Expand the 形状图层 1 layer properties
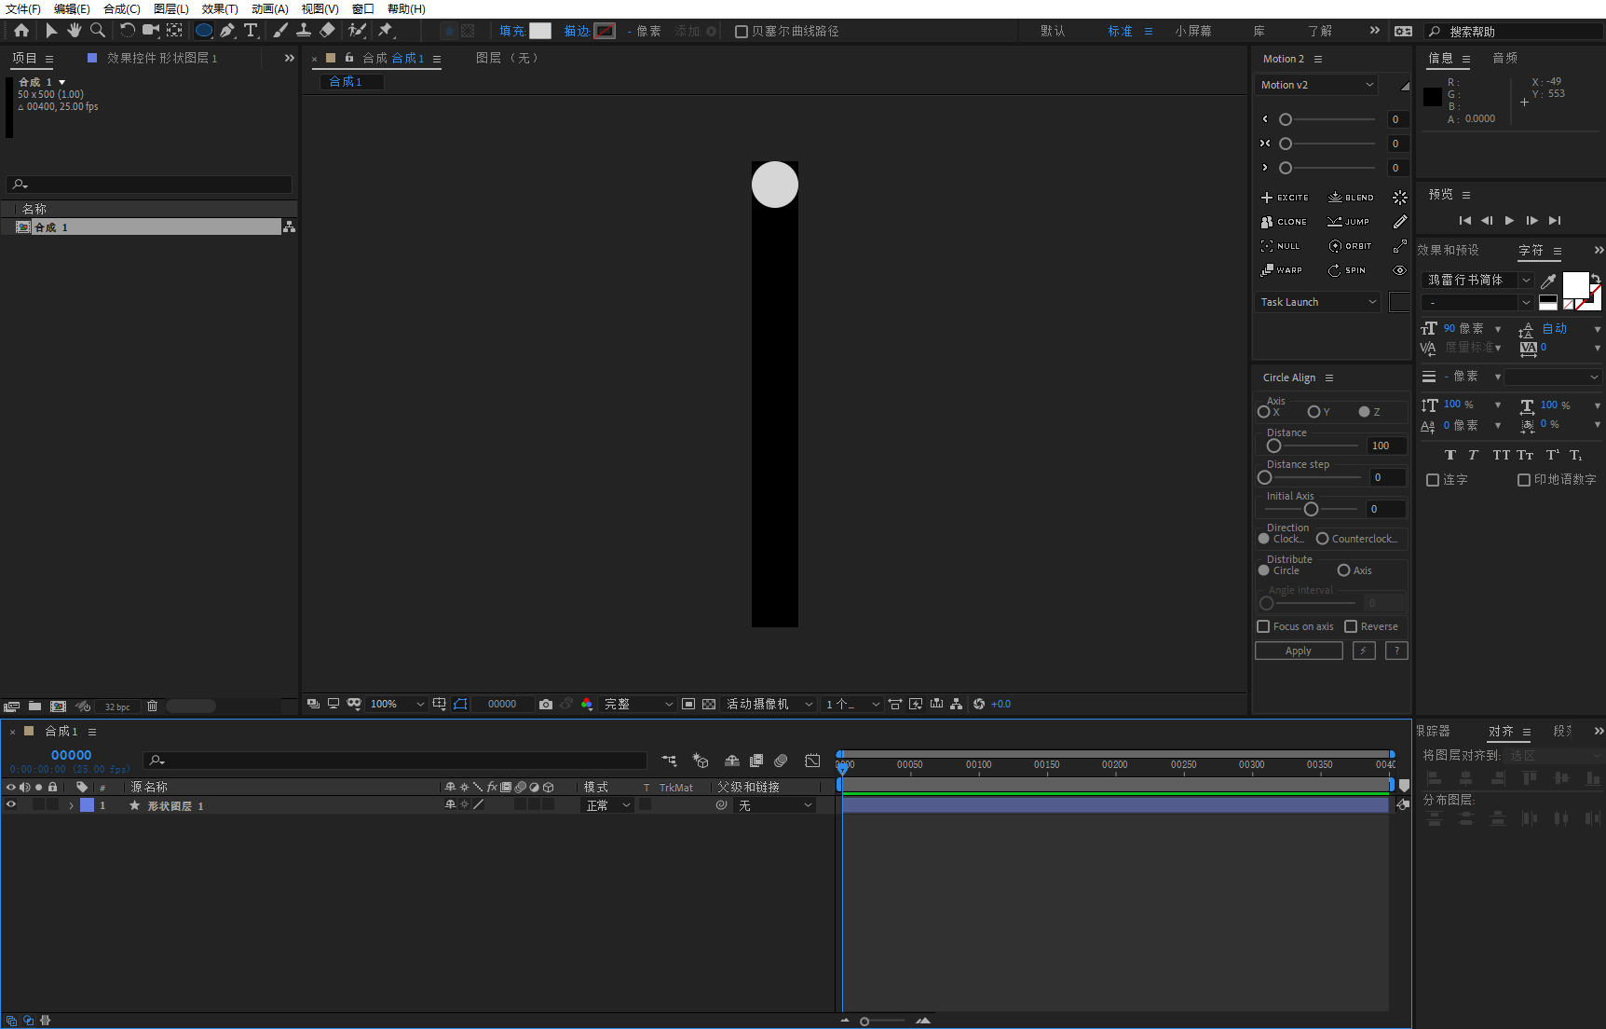The height and width of the screenshot is (1029, 1606). pos(71,805)
